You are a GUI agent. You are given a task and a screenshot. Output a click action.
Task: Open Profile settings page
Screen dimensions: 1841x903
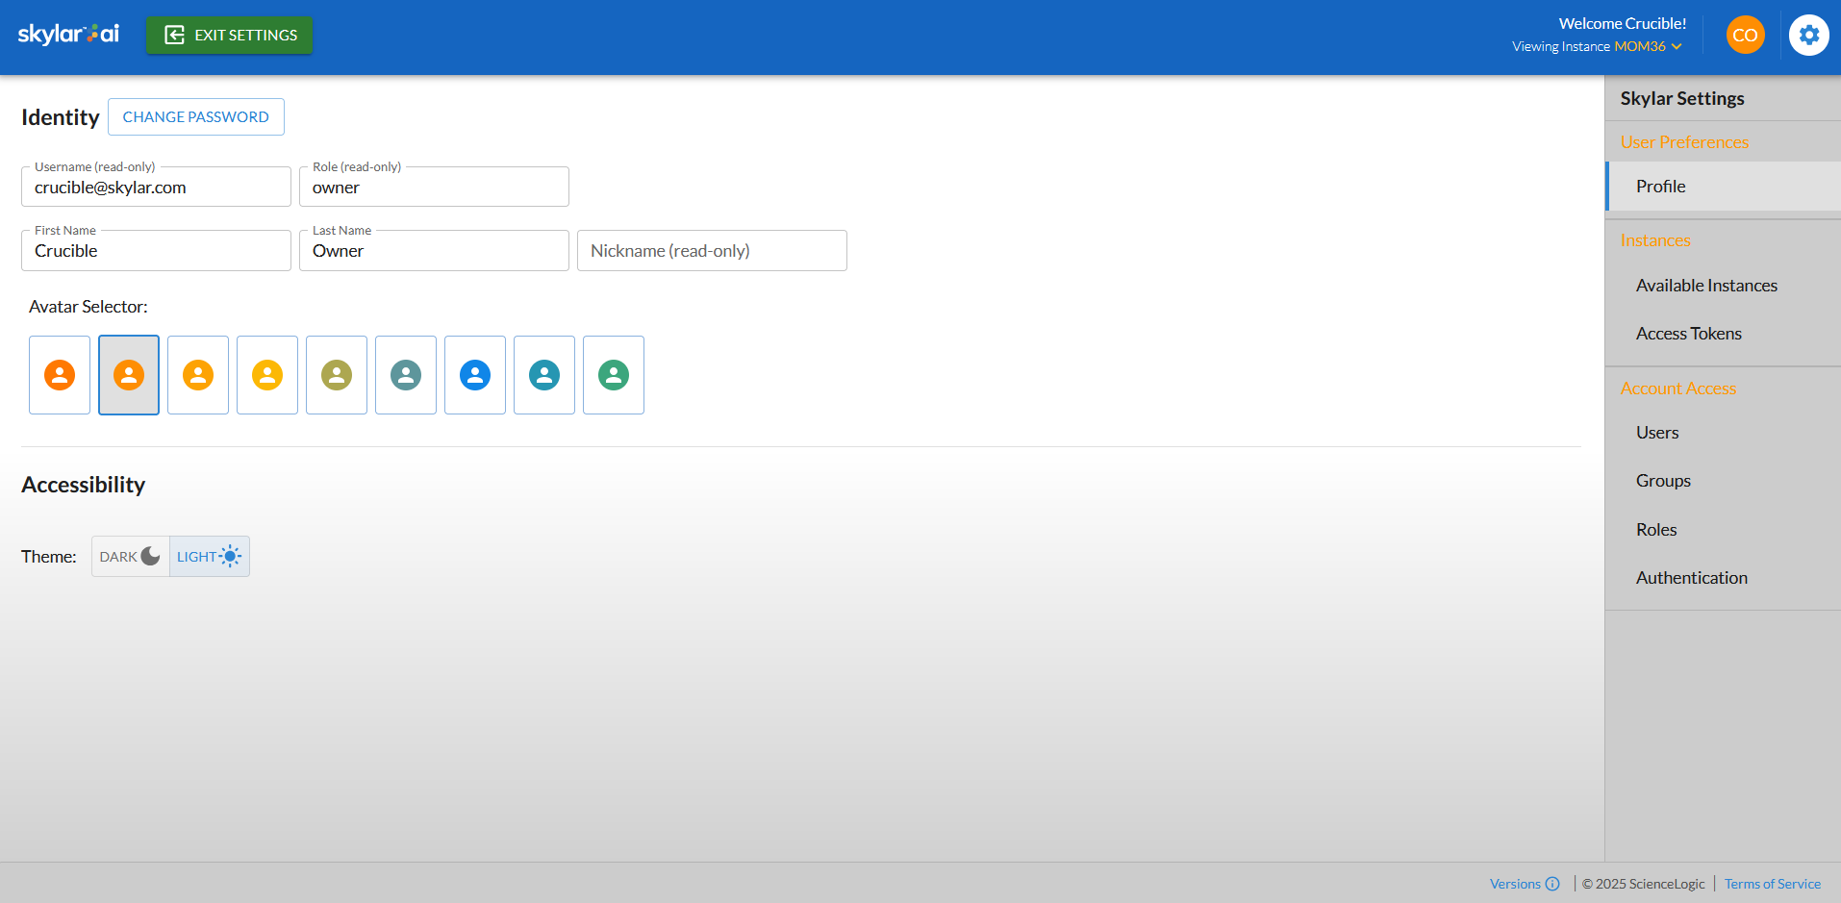[x=1723, y=187]
